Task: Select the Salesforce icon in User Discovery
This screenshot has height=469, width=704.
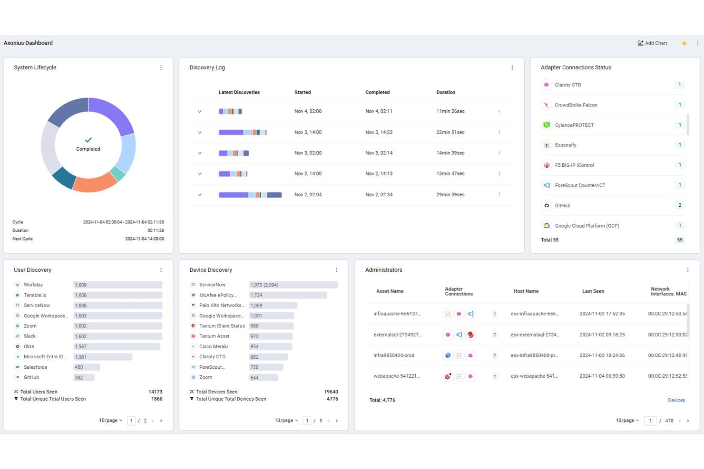Action: (x=18, y=367)
